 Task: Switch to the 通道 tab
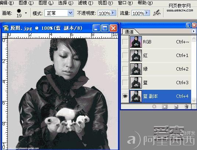click(x=129, y=32)
